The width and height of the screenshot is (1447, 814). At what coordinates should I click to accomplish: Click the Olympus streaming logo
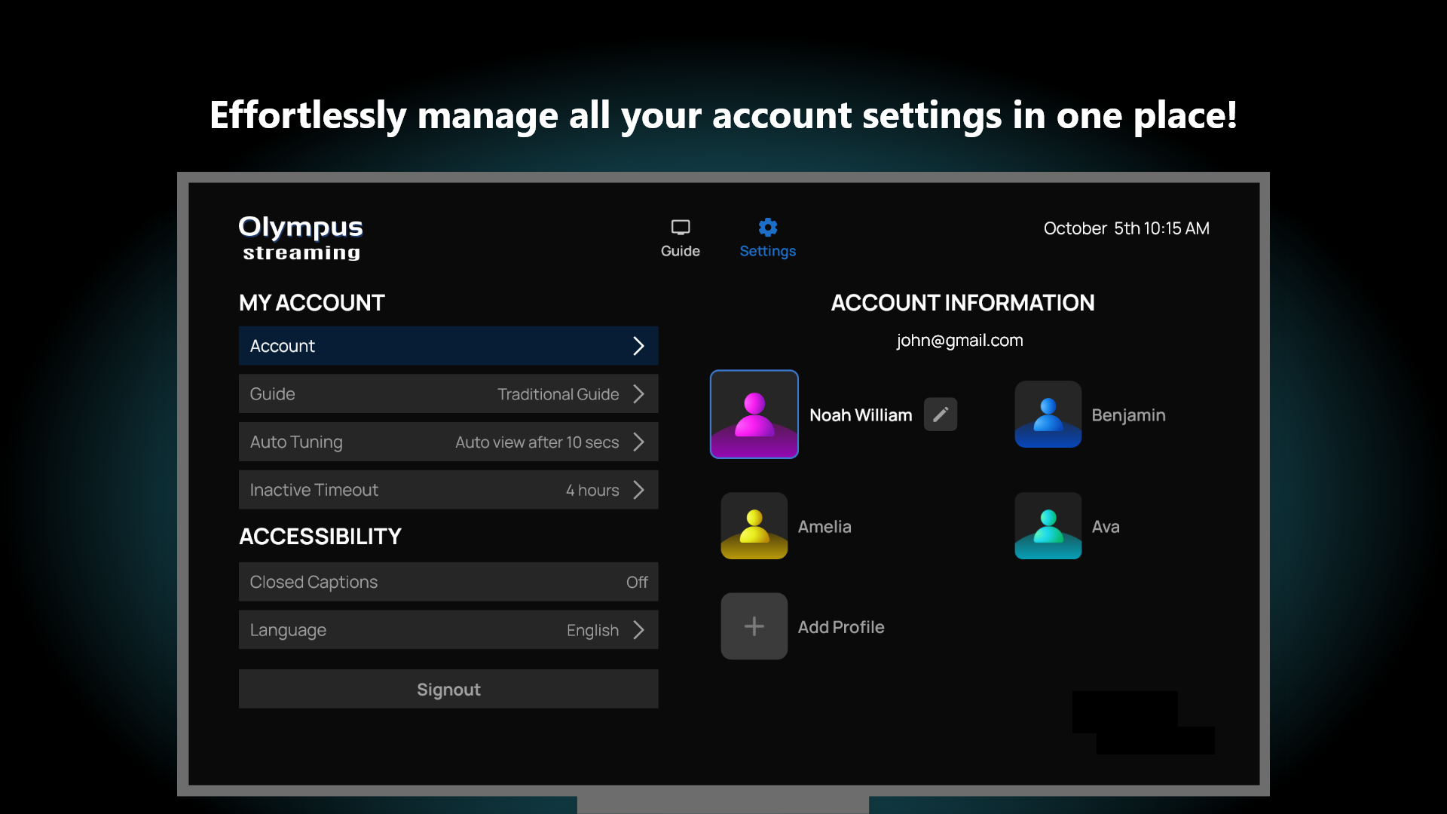[x=301, y=238]
